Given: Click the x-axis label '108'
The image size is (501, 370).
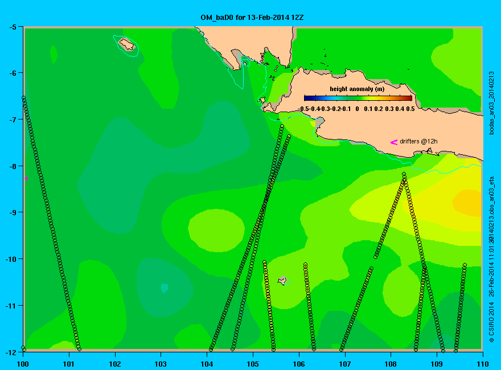Looking at the screenshot, I should [391, 364].
